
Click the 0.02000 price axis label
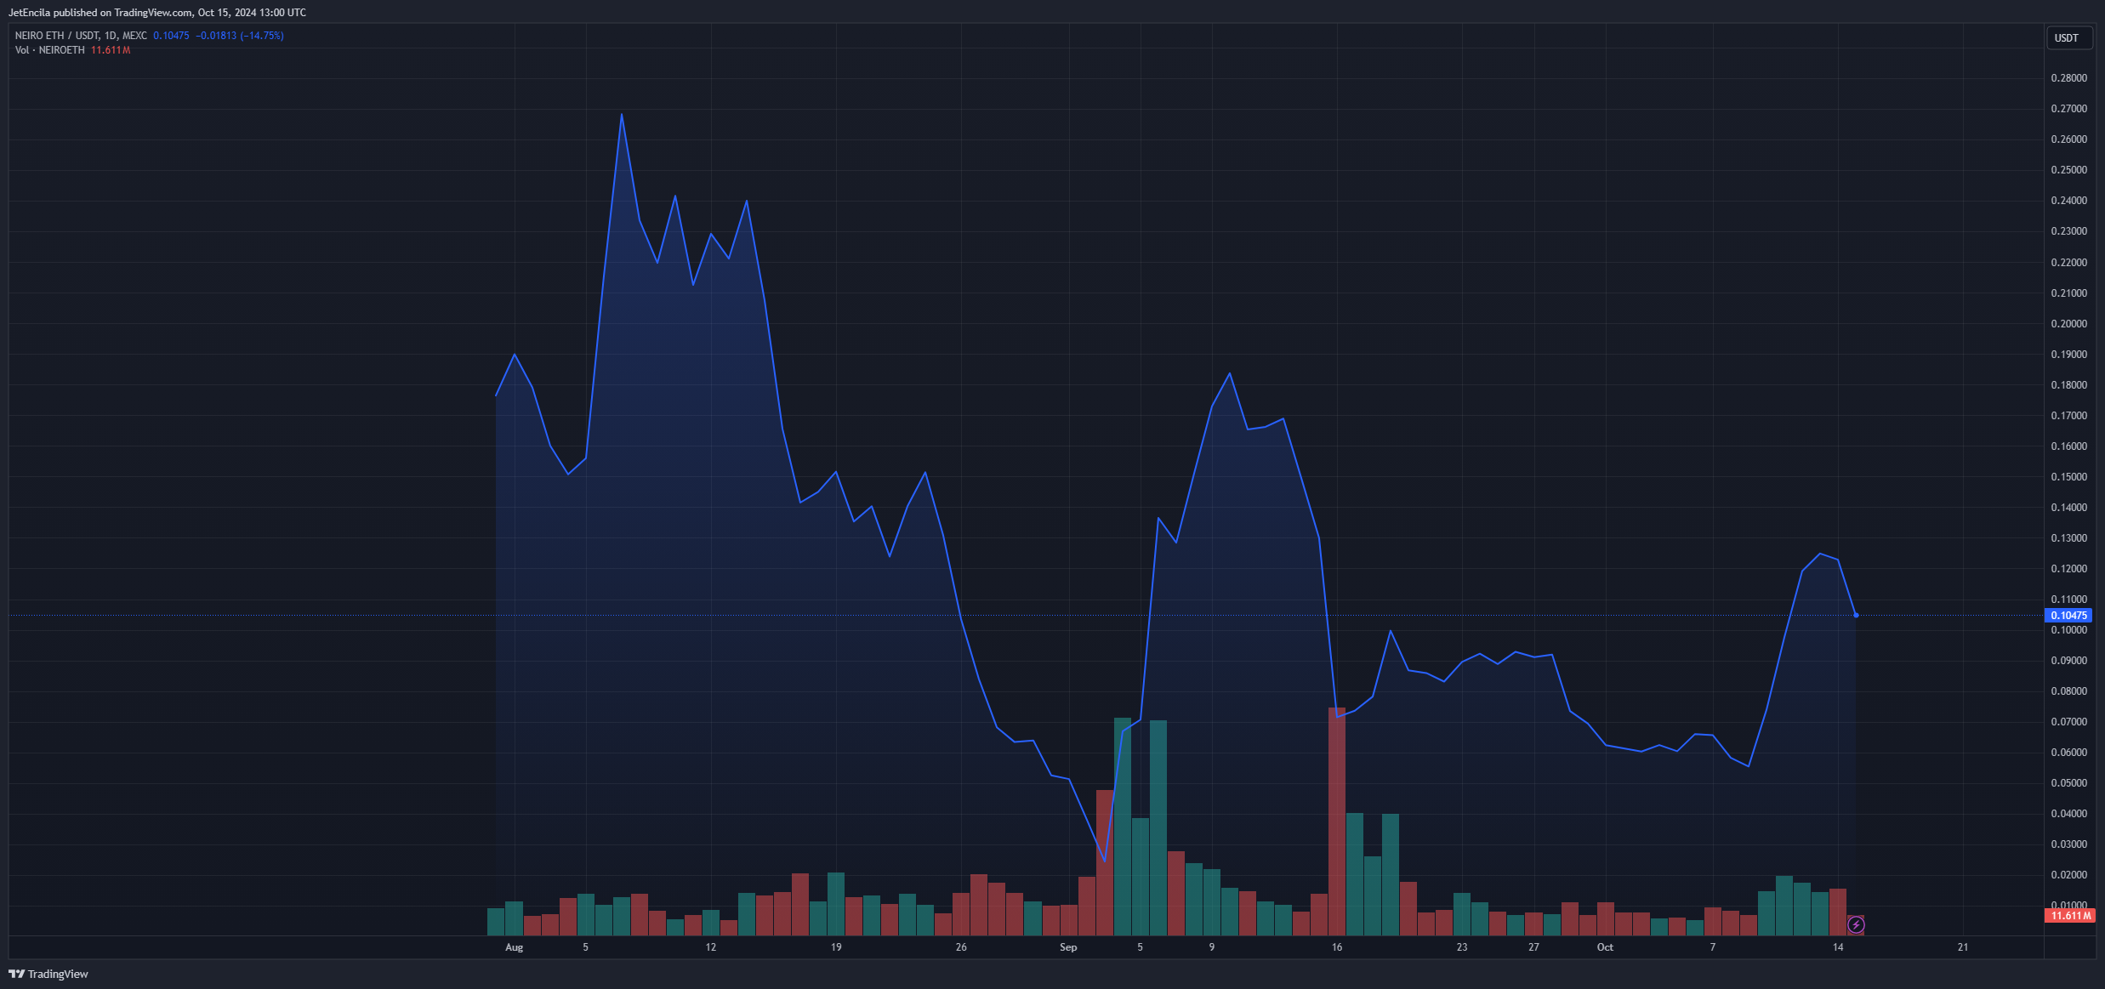2069,875
